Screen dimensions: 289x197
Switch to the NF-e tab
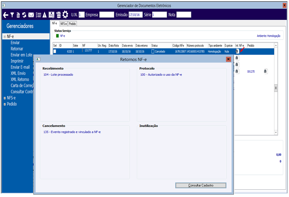55,23
